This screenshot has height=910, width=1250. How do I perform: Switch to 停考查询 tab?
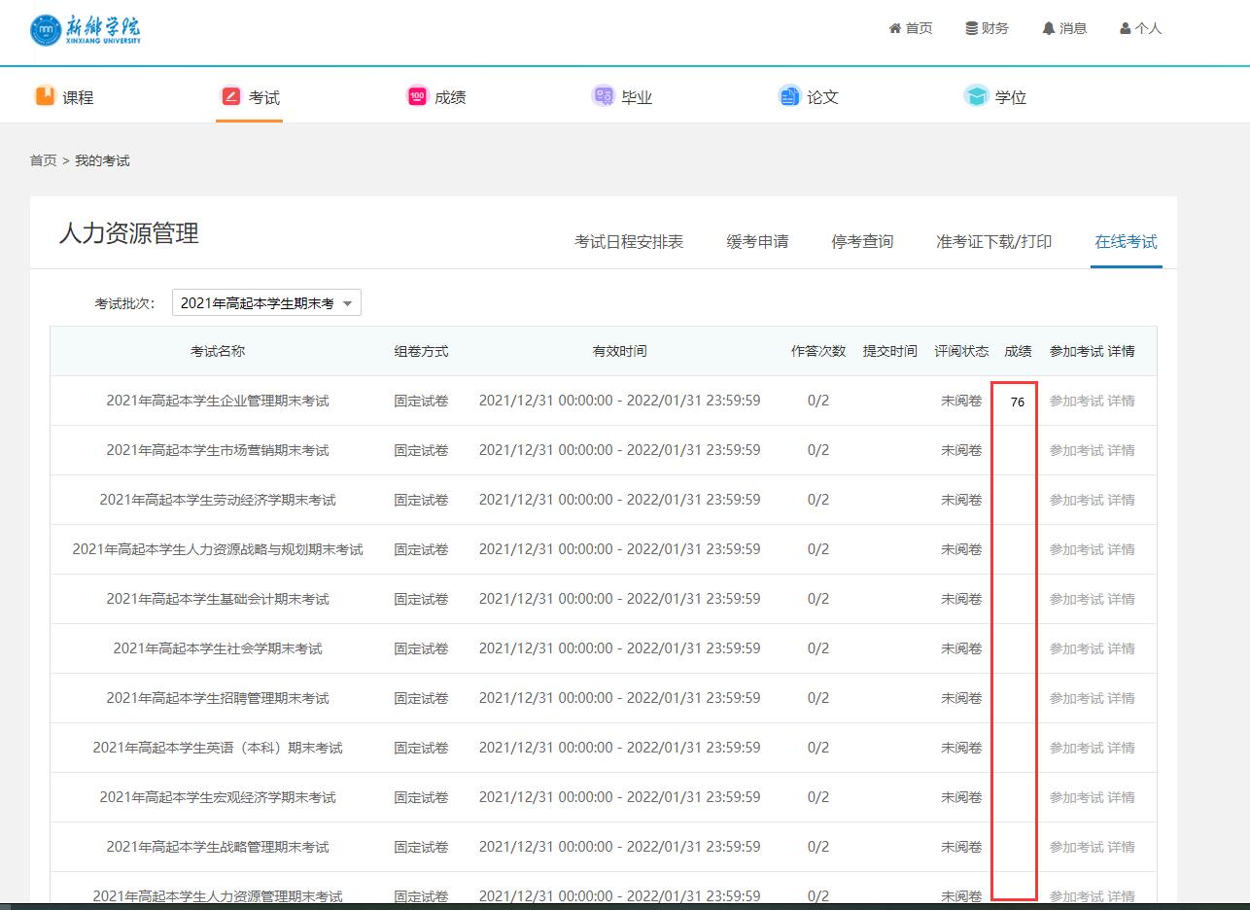click(x=862, y=242)
